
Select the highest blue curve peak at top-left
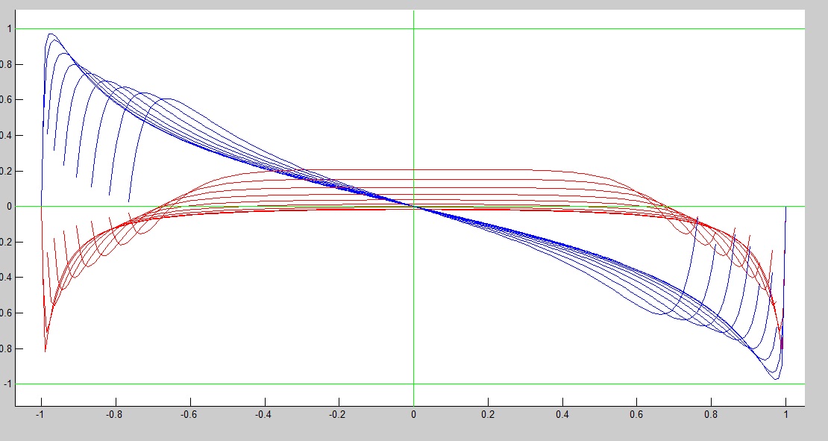(50, 34)
